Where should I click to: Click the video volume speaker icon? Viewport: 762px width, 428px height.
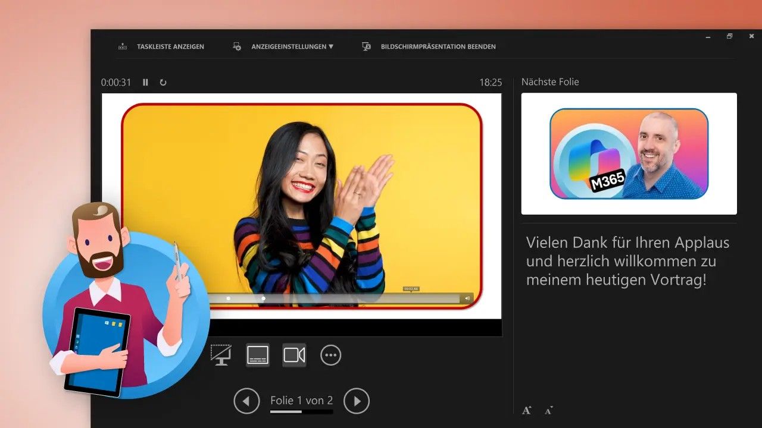(x=467, y=298)
